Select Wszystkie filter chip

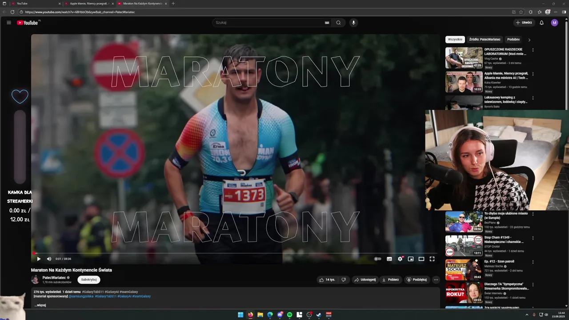tap(455, 40)
